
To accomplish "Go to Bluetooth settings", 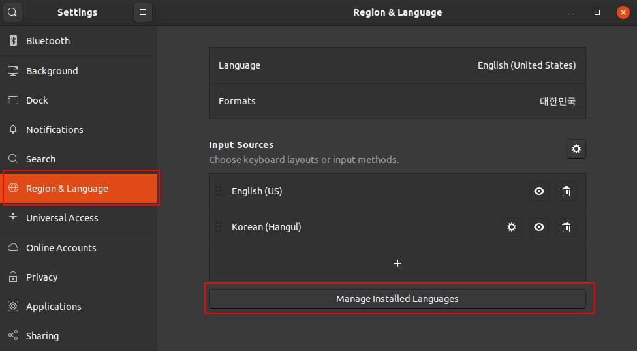I will point(78,40).
